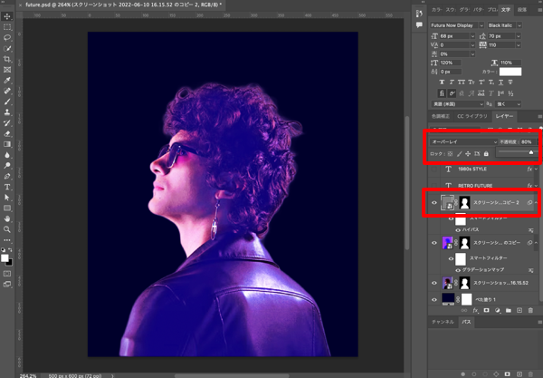Open the History panel icon

[x=419, y=14]
